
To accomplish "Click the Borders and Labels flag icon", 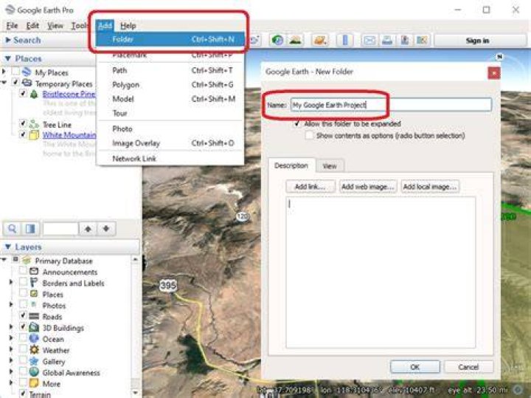I will pyautogui.click(x=33, y=282).
